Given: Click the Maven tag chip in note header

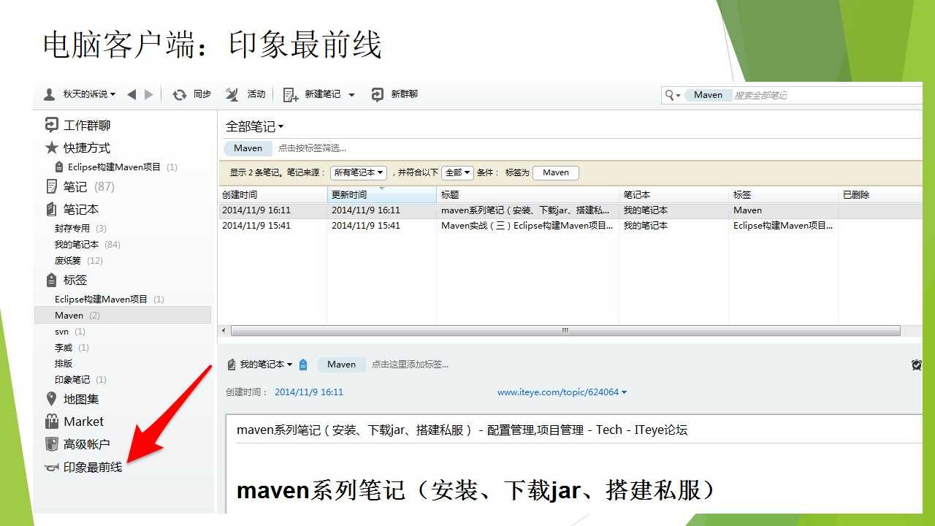Looking at the screenshot, I should 341,364.
